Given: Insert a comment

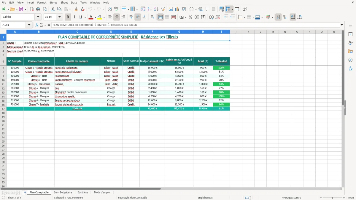Looking at the screenshot, I should pos(207,9).
